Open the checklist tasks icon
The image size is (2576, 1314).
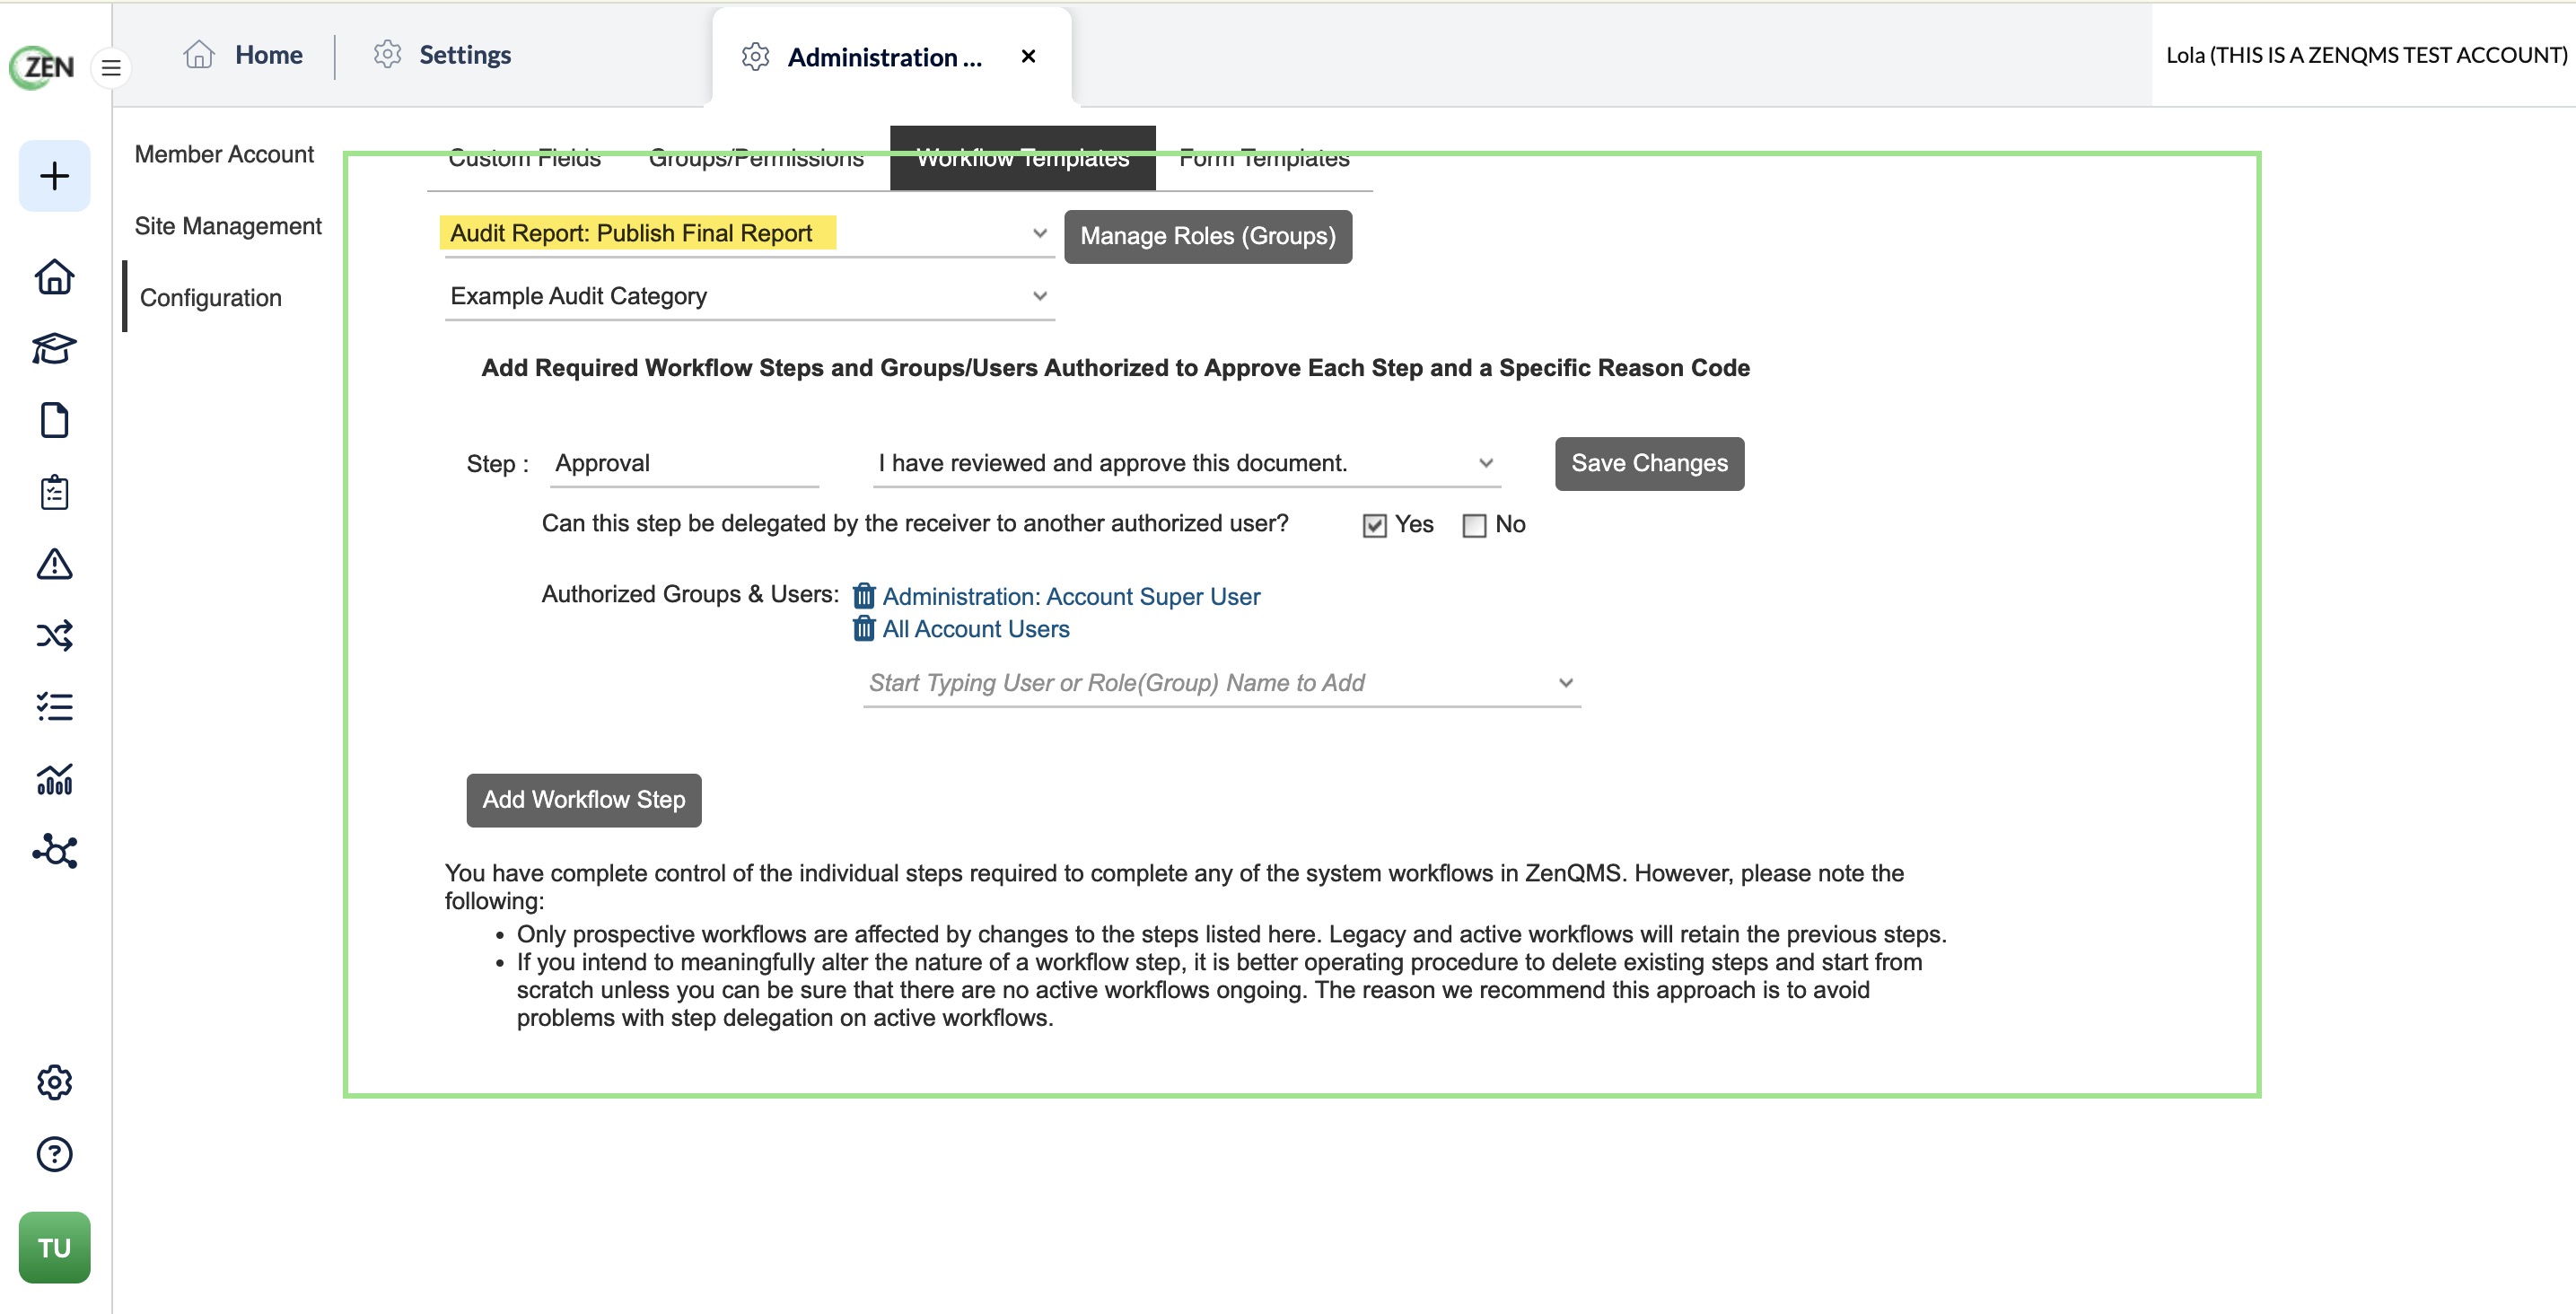click(x=54, y=708)
